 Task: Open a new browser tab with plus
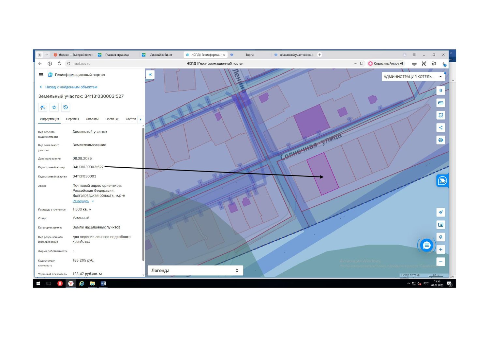[x=319, y=55]
